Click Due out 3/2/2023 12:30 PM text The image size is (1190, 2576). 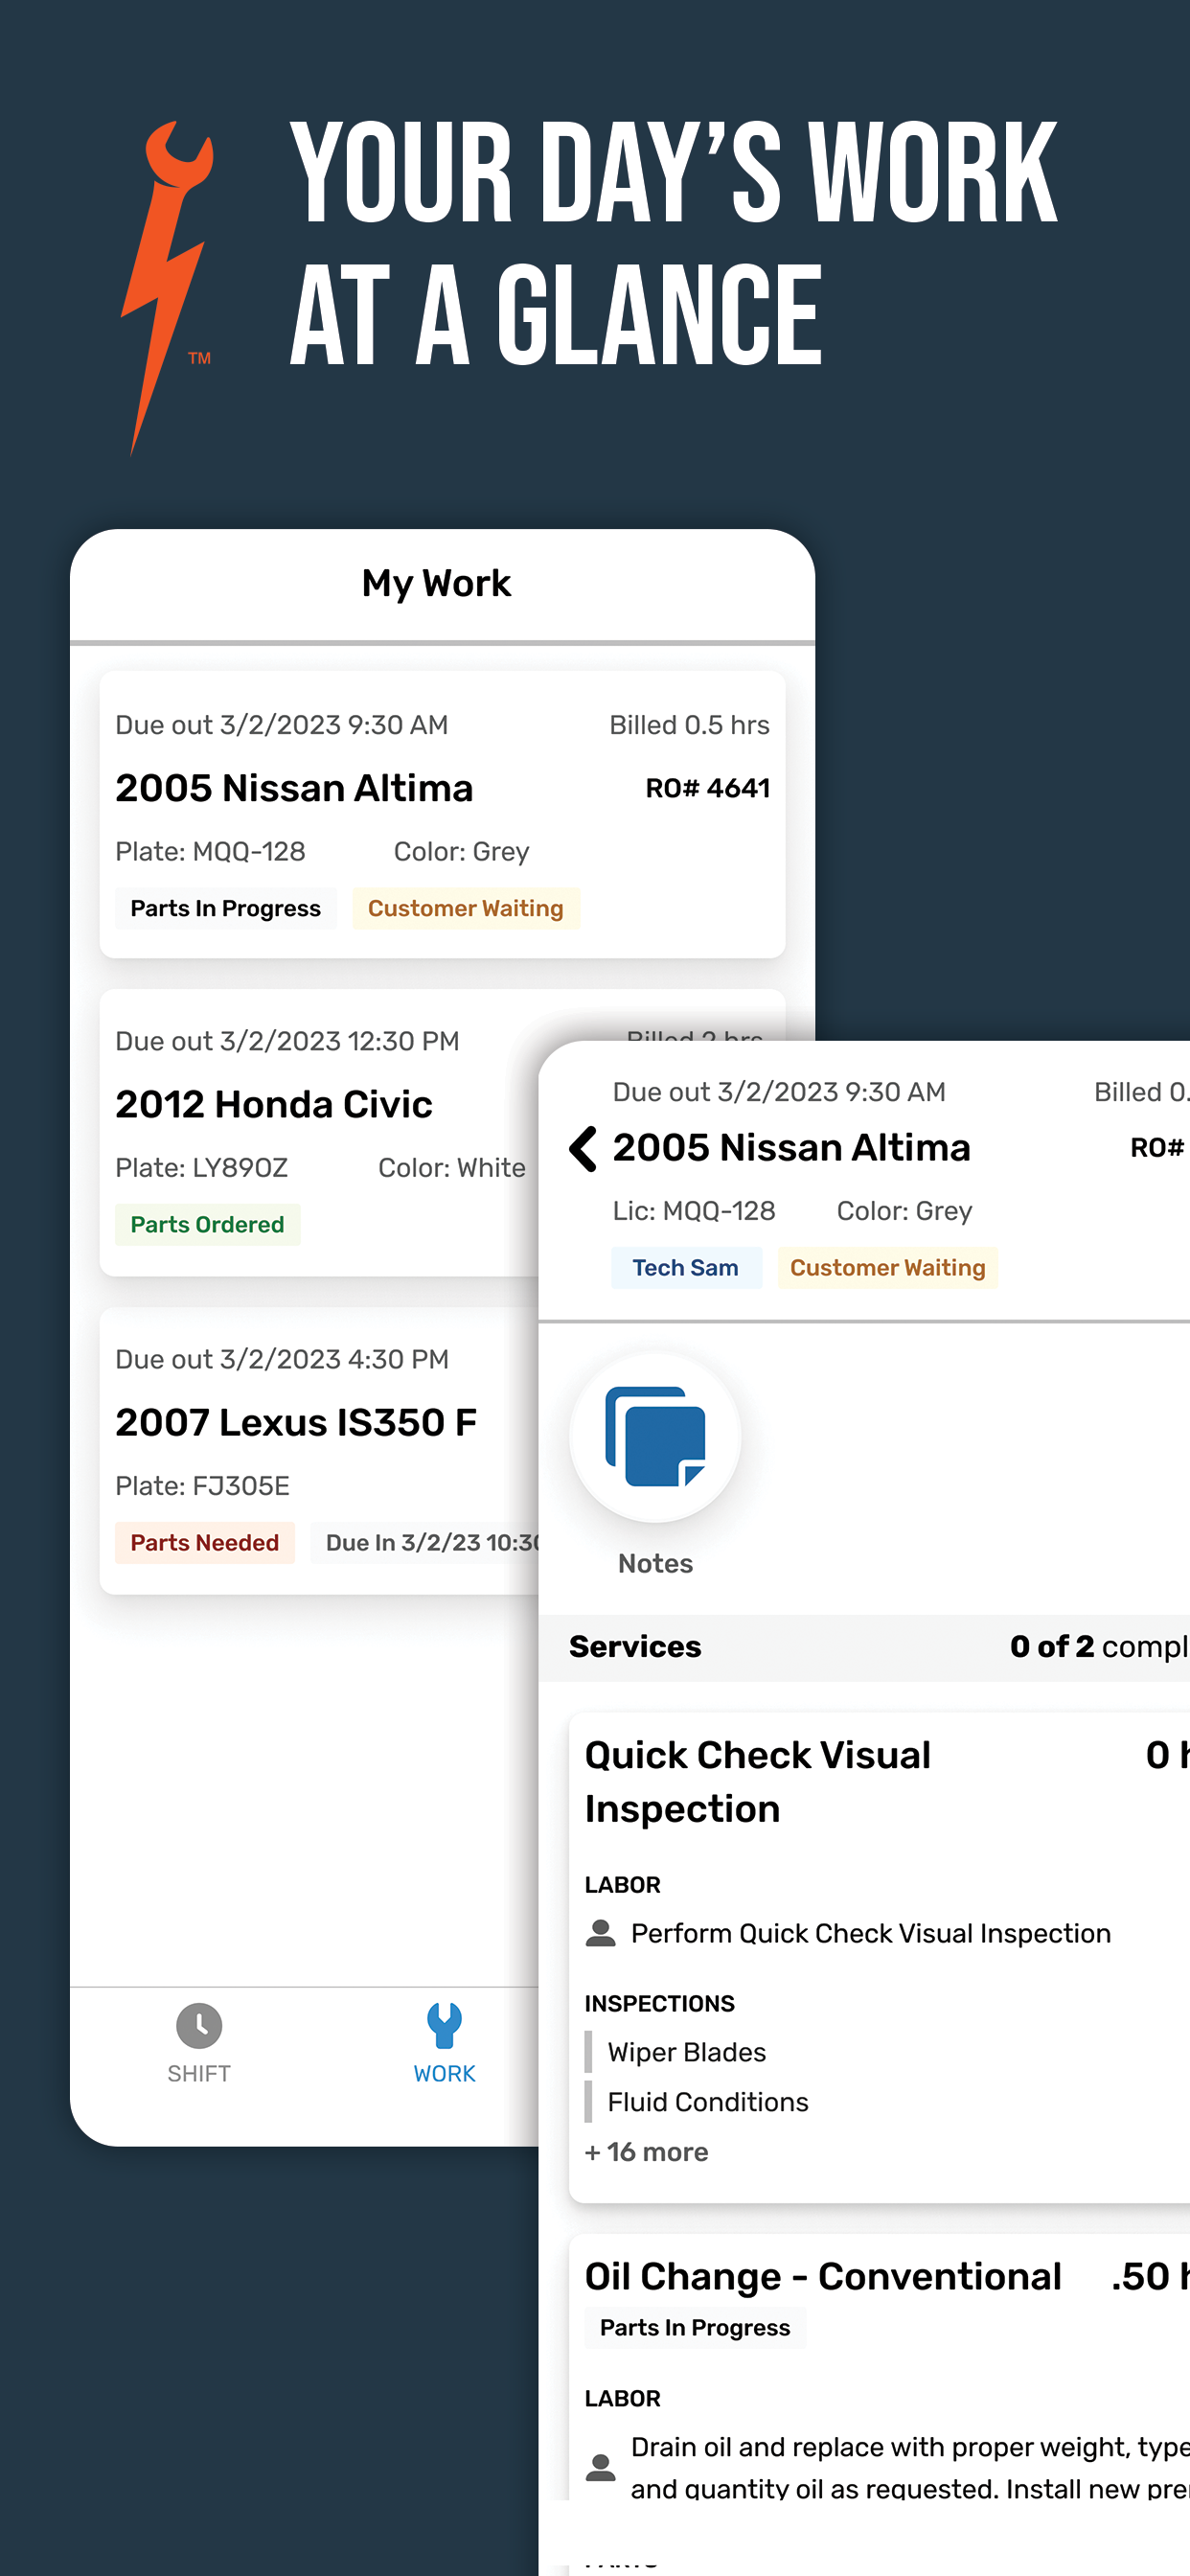click(x=287, y=1041)
